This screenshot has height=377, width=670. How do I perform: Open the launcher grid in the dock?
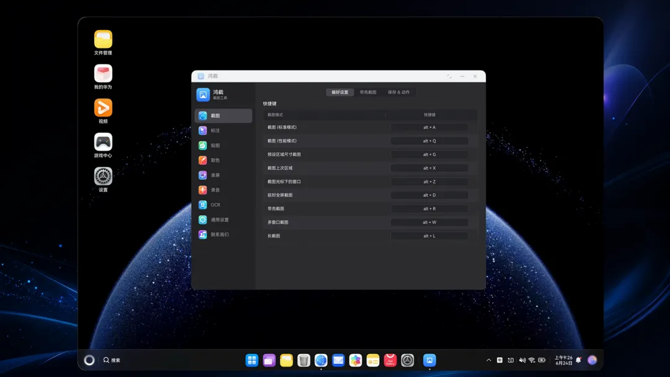point(252,360)
